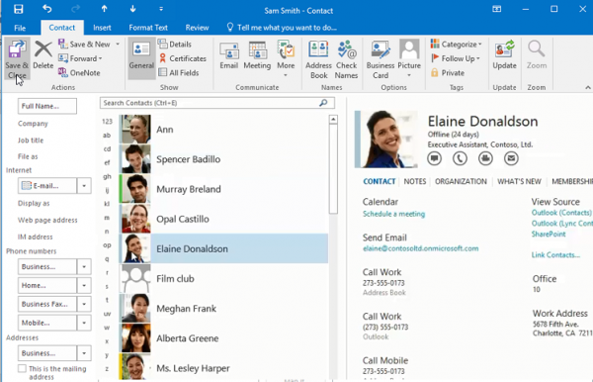Open the Mobile phone type dropdown arrow
The image size is (593, 382).
84,323
